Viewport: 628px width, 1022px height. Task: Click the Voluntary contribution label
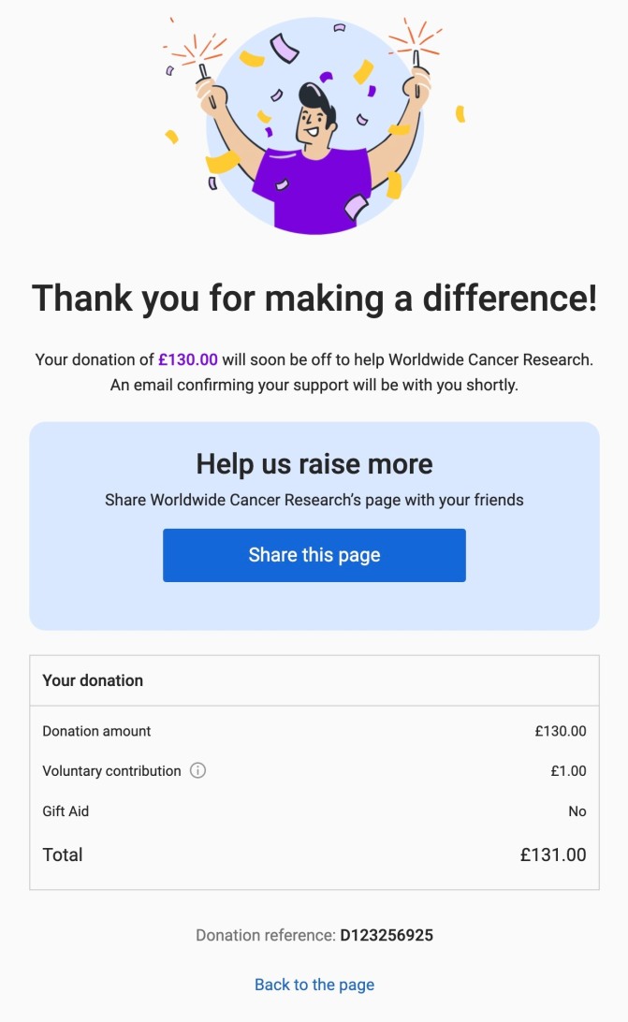[x=111, y=771]
